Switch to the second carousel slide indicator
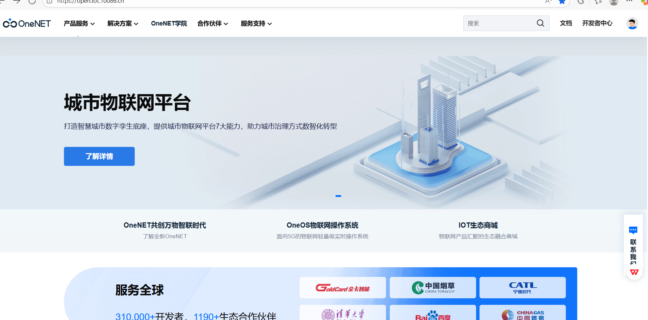 pos(312,196)
